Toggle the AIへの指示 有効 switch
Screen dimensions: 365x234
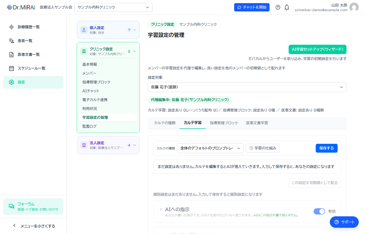[319, 211]
